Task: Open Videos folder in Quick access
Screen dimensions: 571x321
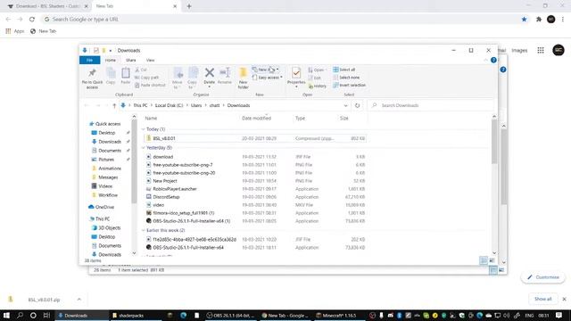Action: click(x=105, y=186)
